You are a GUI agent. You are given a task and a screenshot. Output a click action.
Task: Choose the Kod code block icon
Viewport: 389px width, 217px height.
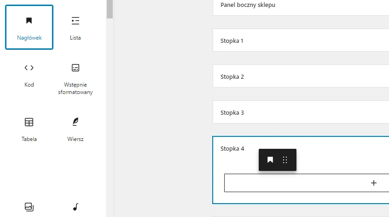point(29,68)
